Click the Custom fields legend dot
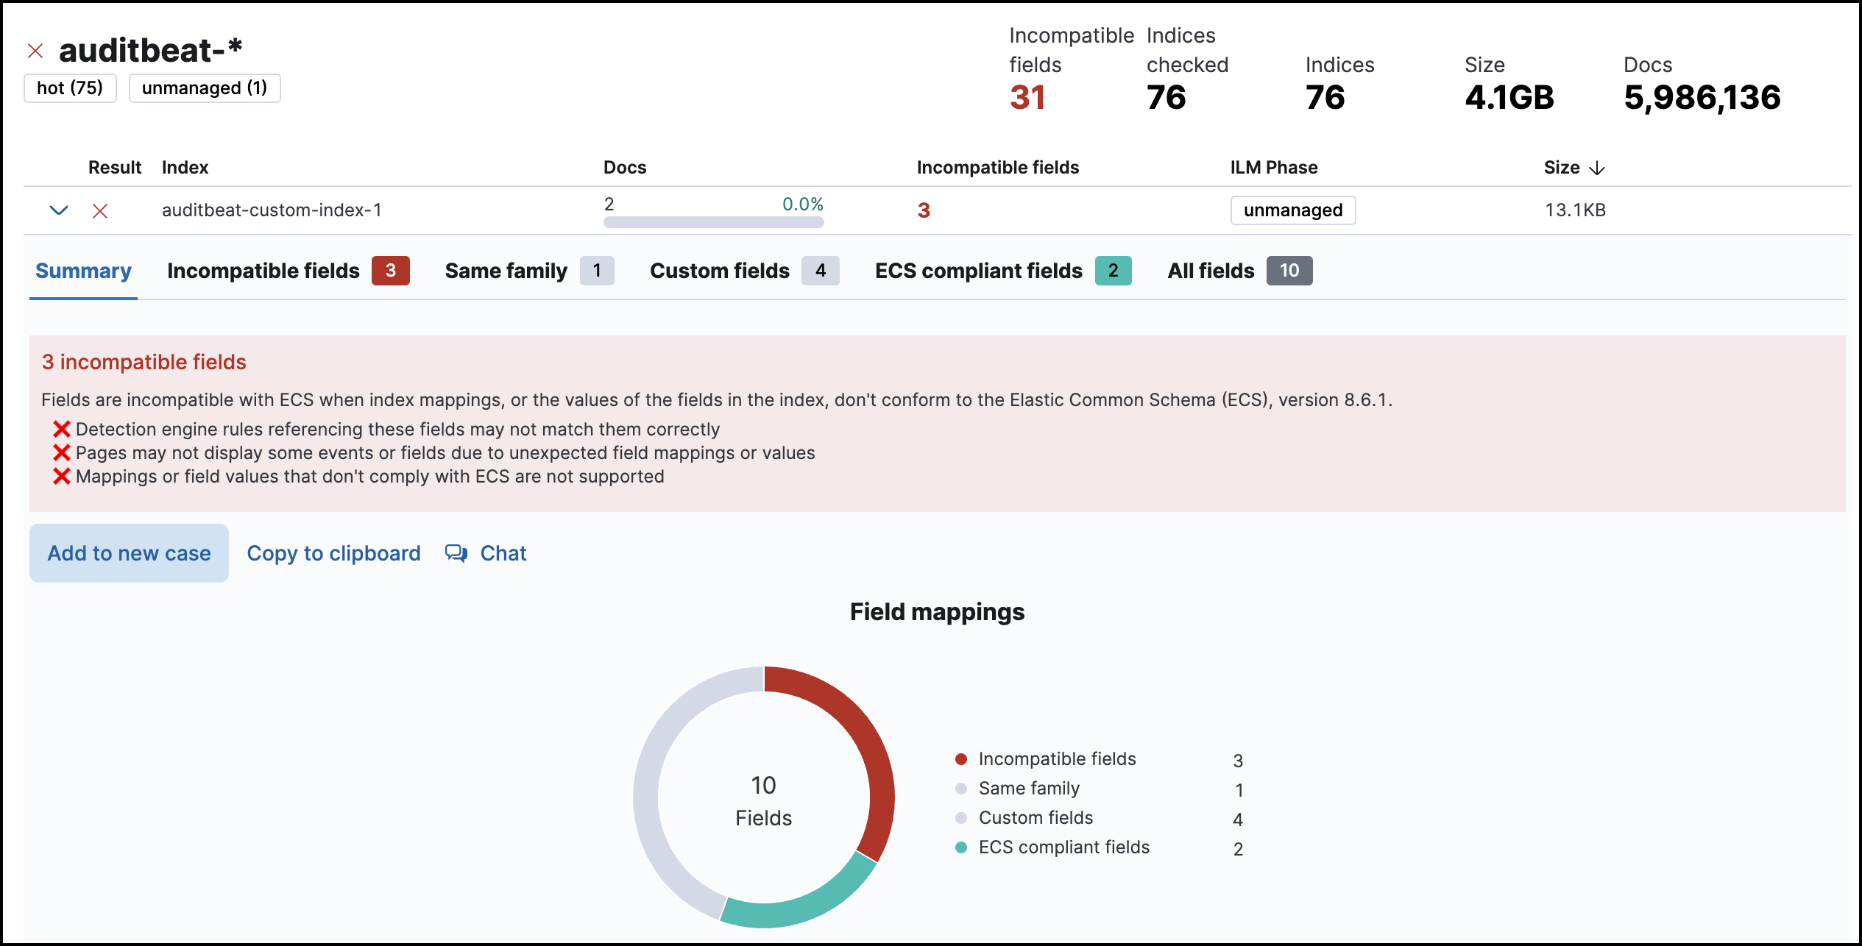This screenshot has width=1862, height=946. tap(960, 817)
